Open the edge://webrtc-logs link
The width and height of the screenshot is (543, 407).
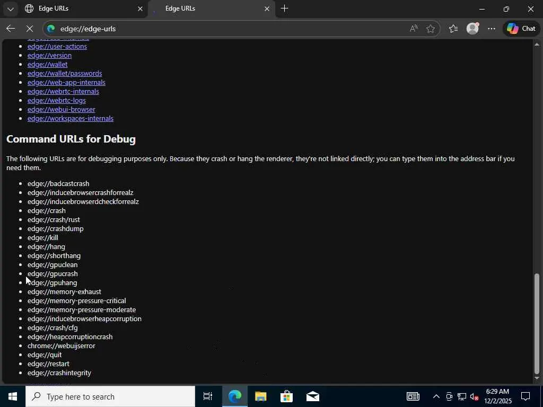56,100
